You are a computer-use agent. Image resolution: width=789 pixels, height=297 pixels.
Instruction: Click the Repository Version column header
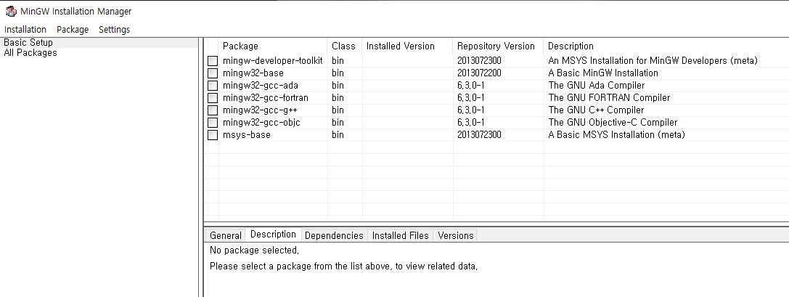coord(498,46)
